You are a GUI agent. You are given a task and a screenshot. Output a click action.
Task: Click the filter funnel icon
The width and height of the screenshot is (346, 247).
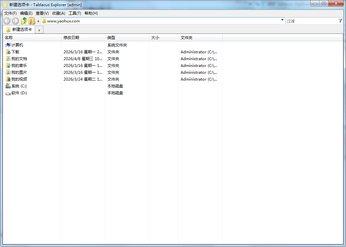(x=341, y=21)
